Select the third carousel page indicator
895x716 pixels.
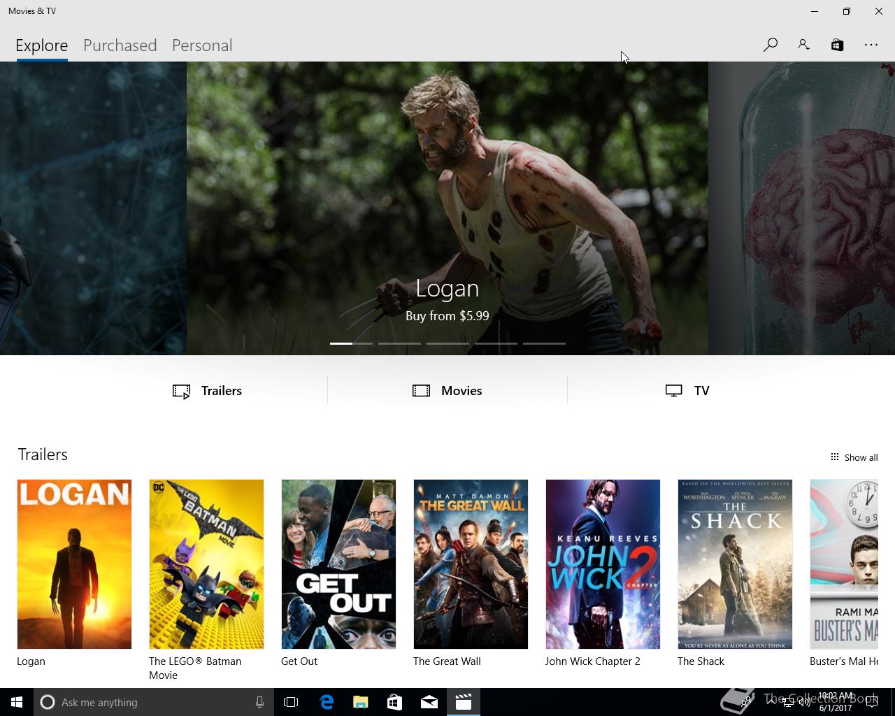point(447,343)
